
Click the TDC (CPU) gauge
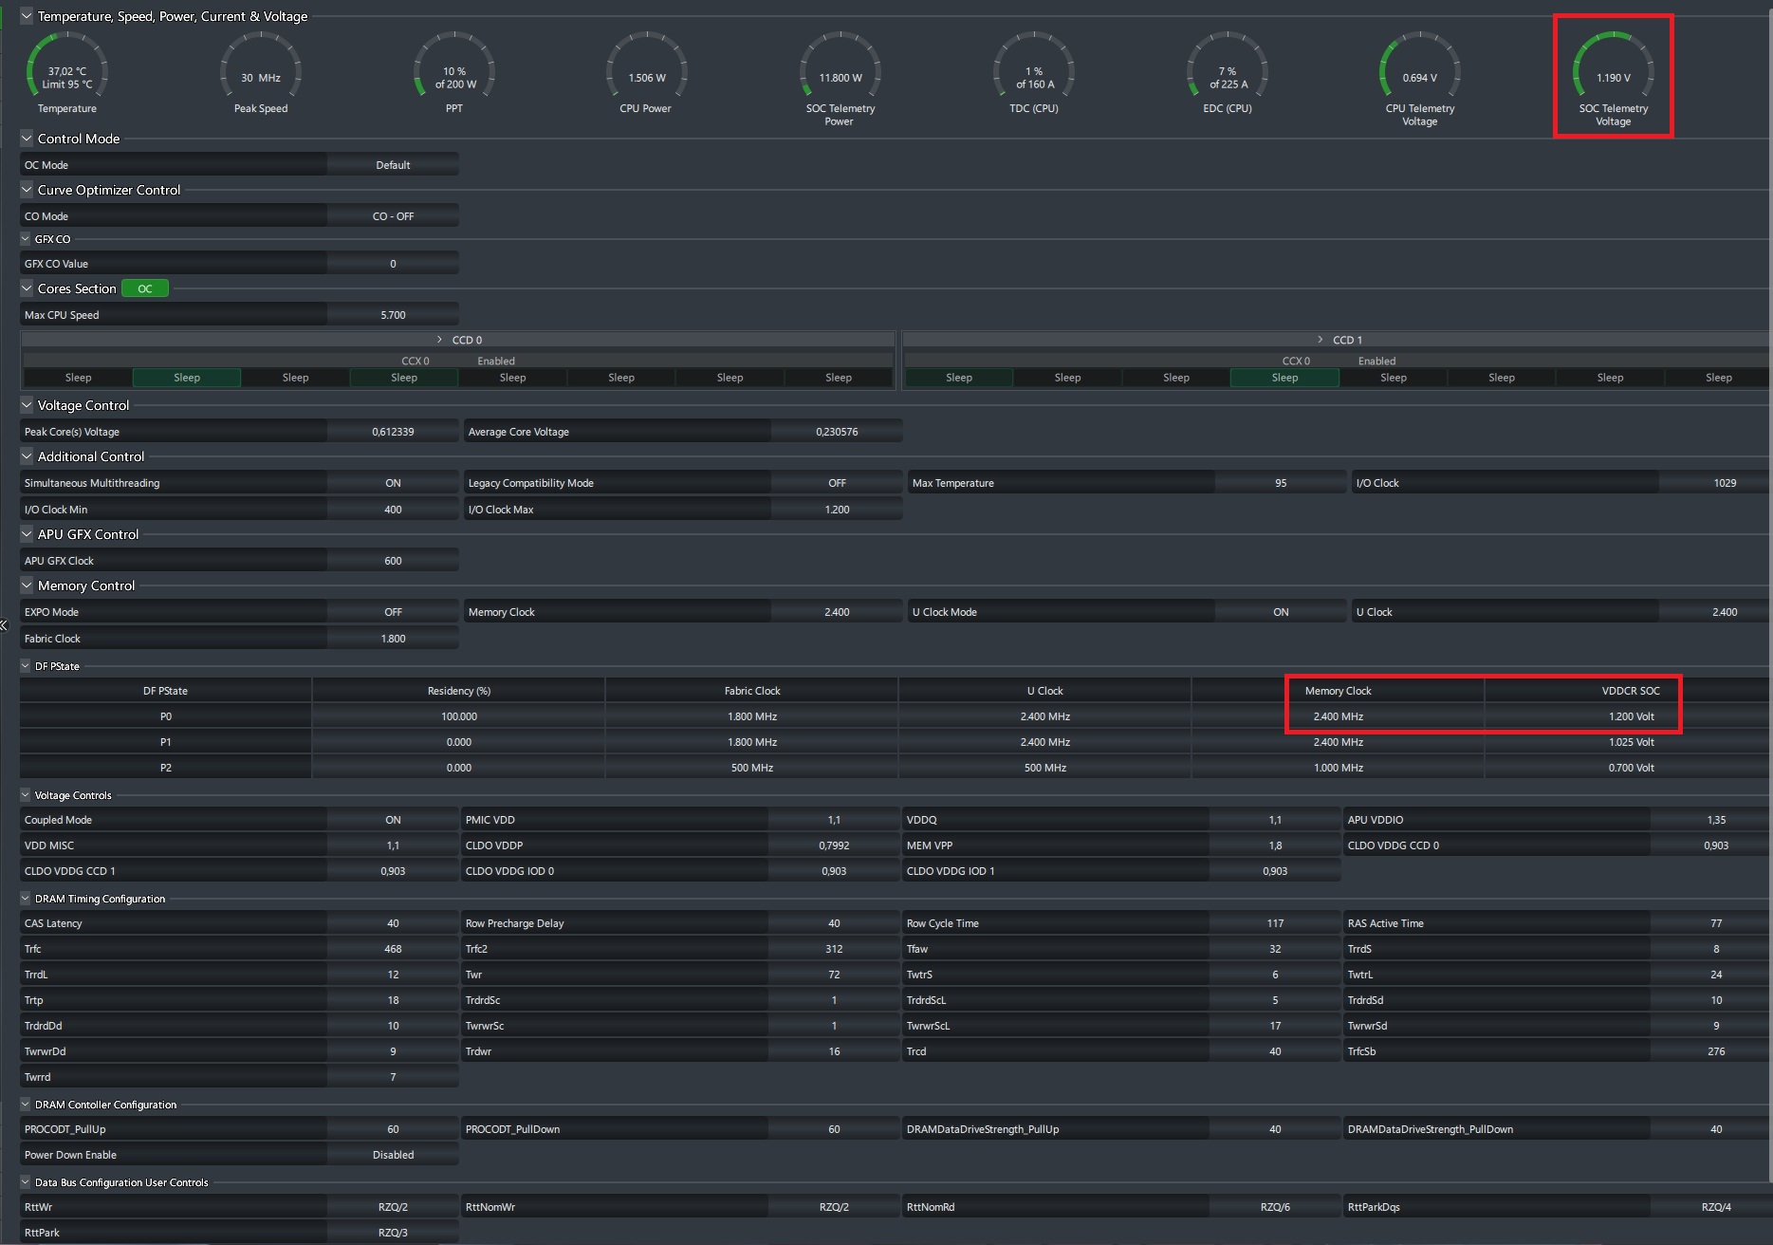coord(1034,73)
